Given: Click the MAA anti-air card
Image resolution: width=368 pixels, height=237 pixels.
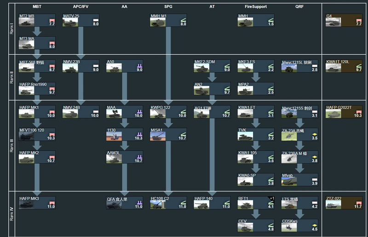Looking at the screenshot, I should pyautogui.click(x=125, y=111).
